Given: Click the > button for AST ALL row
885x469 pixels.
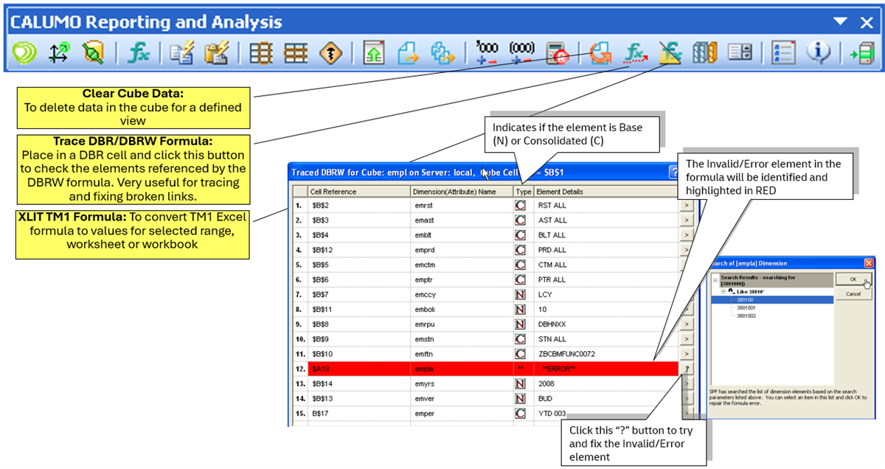Looking at the screenshot, I should click(x=686, y=220).
